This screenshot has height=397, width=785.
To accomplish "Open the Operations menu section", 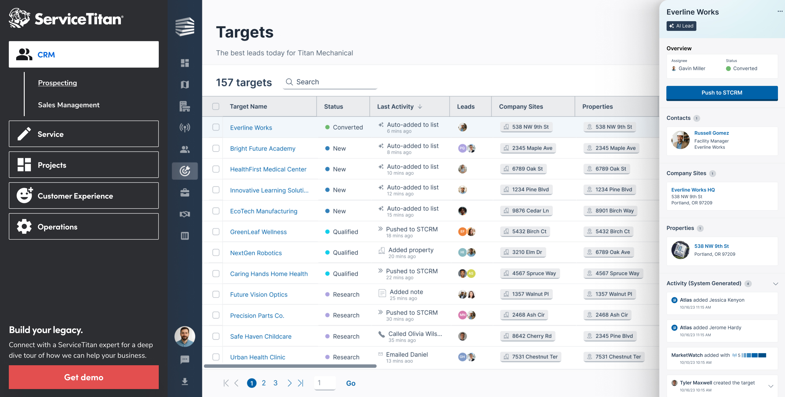I will click(83, 226).
